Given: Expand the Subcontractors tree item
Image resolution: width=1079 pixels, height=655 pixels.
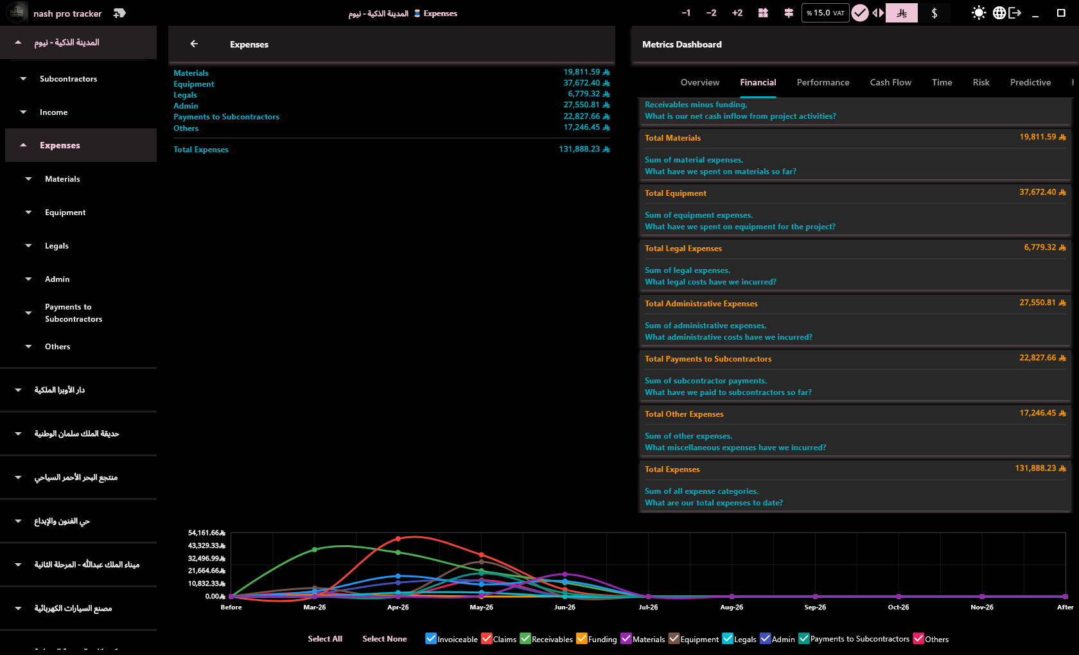Looking at the screenshot, I should coord(23,79).
